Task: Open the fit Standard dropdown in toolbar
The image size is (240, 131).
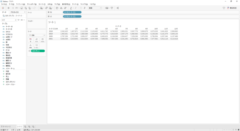Action: point(95,8)
